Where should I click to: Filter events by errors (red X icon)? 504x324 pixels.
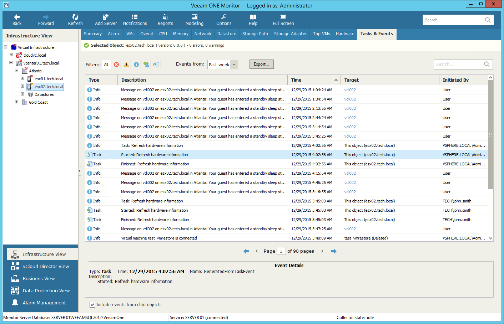tap(116, 65)
